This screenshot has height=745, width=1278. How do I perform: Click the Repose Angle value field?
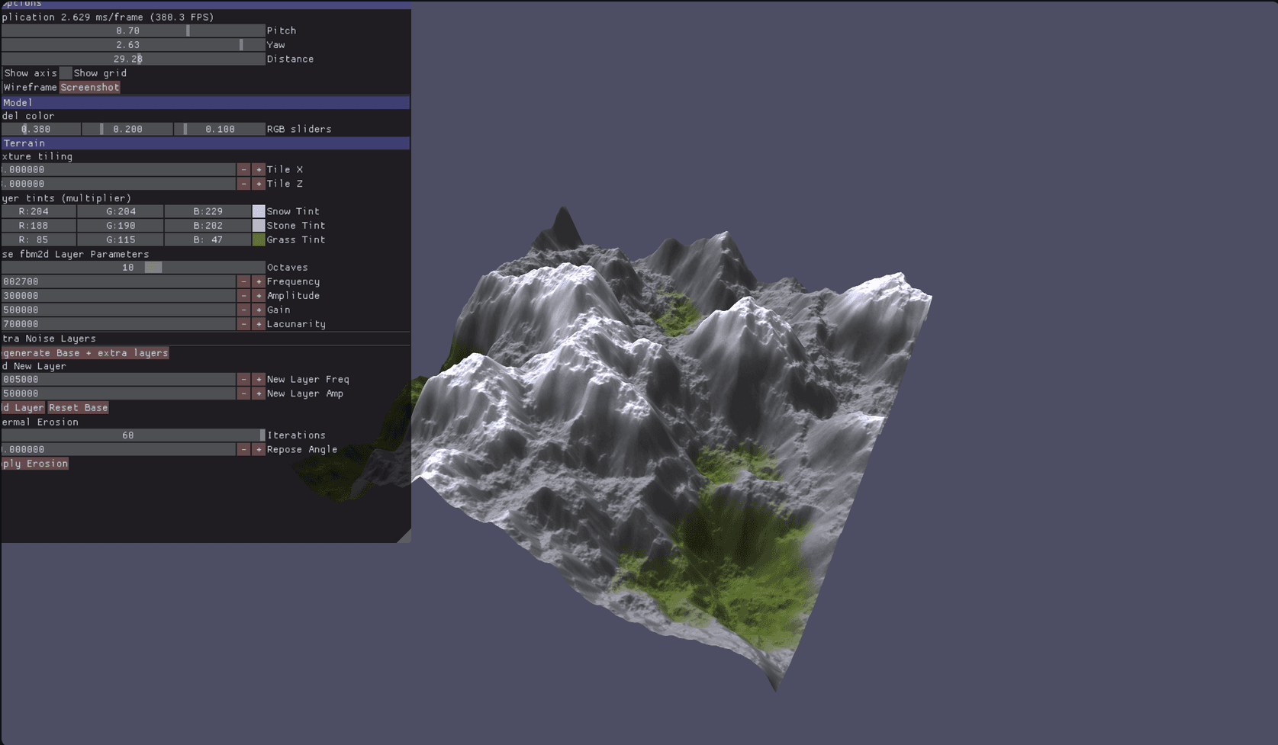pyautogui.click(x=118, y=450)
